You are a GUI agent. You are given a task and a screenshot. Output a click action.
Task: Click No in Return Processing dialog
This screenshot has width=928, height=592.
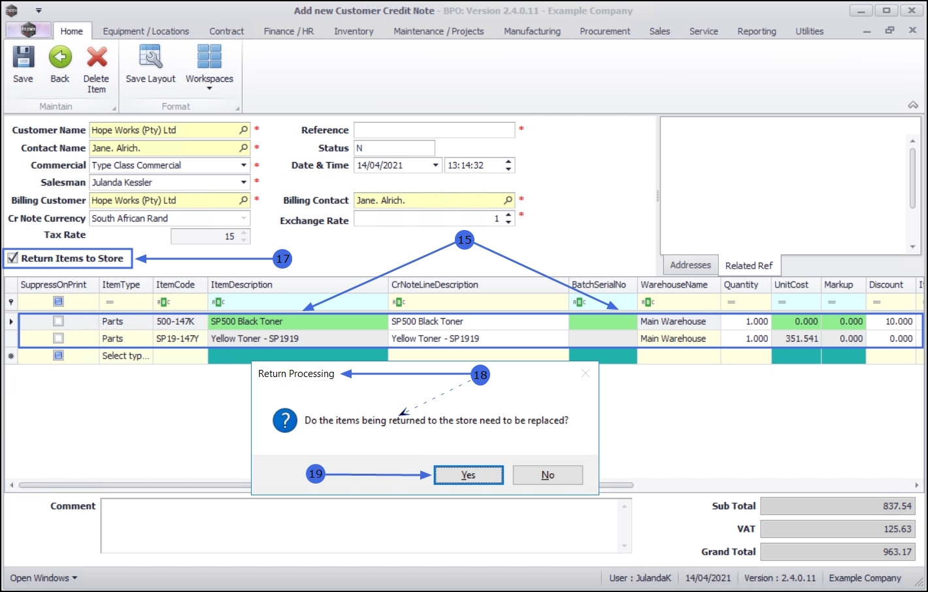tap(548, 475)
